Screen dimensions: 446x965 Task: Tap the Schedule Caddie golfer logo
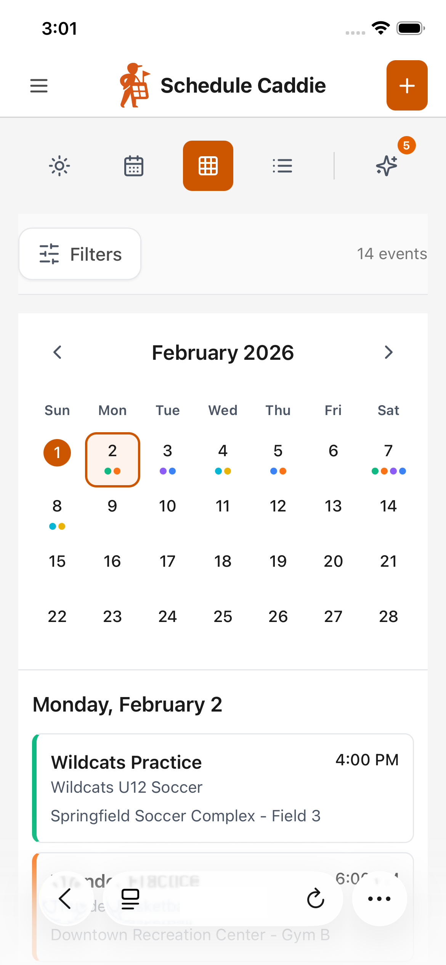point(134,85)
